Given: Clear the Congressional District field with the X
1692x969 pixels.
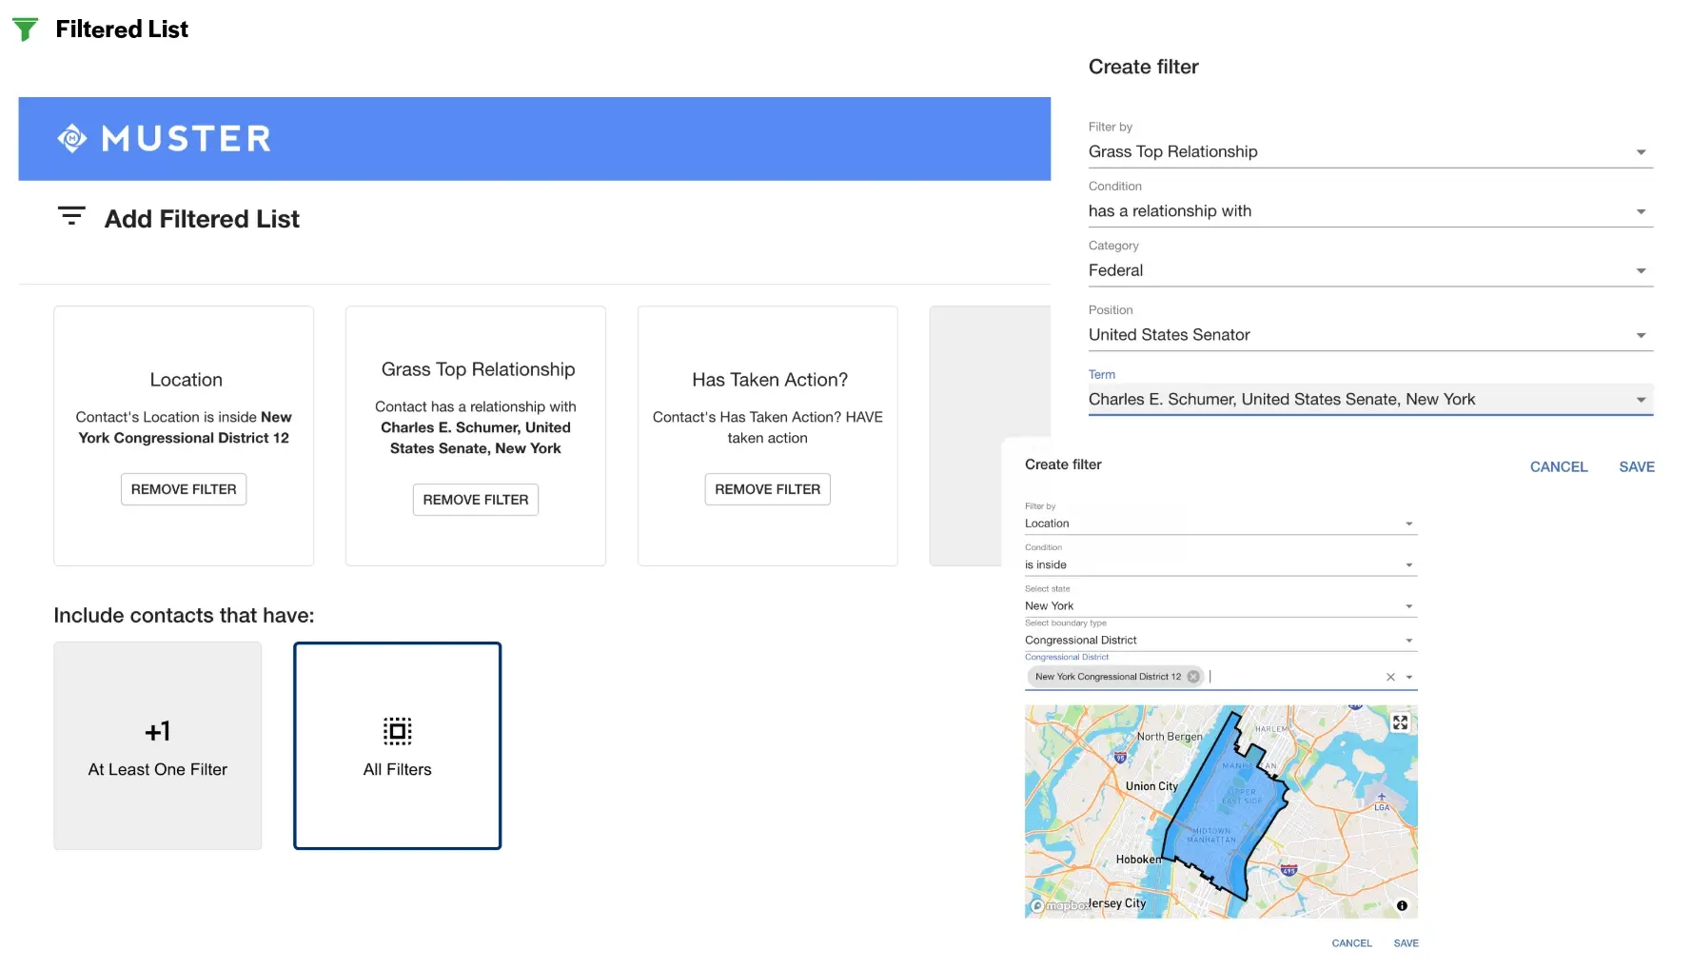Looking at the screenshot, I should [x=1390, y=677].
